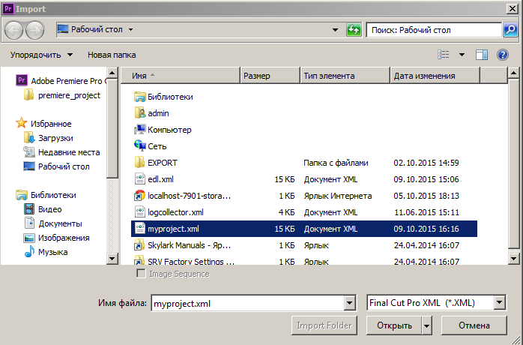
Task: Go back with the left arrow navigation button
Action: [13, 31]
